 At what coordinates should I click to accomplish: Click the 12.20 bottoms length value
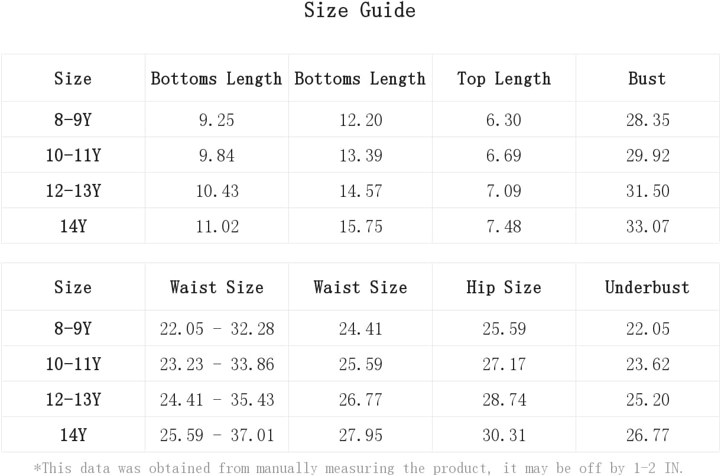(x=360, y=120)
